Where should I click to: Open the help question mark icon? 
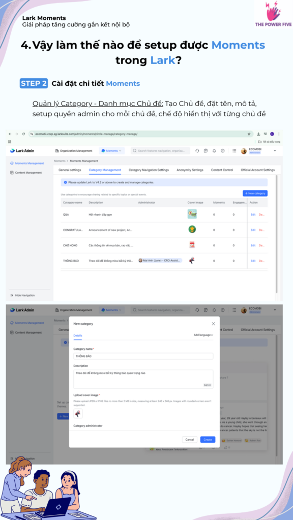click(x=223, y=151)
